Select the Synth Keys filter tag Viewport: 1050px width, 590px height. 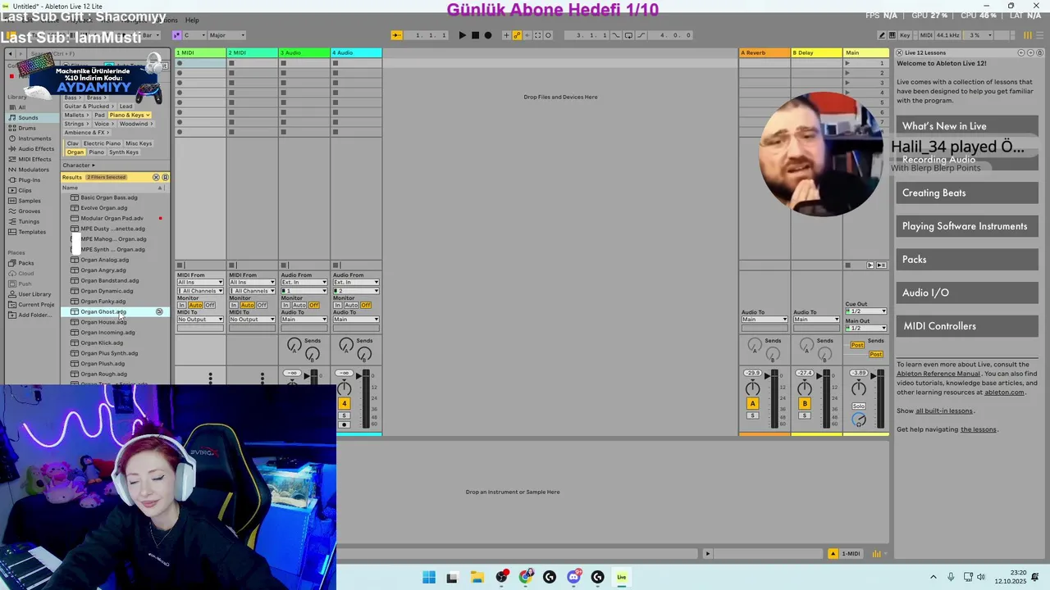tap(124, 152)
